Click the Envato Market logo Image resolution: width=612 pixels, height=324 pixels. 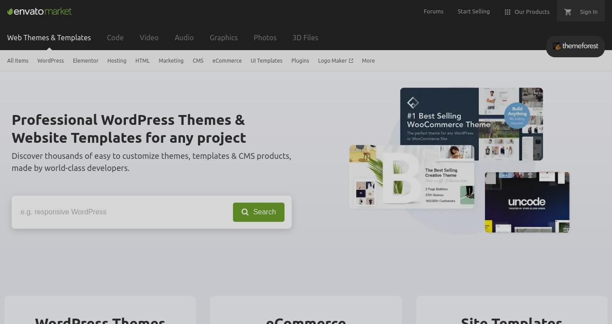coord(39,11)
